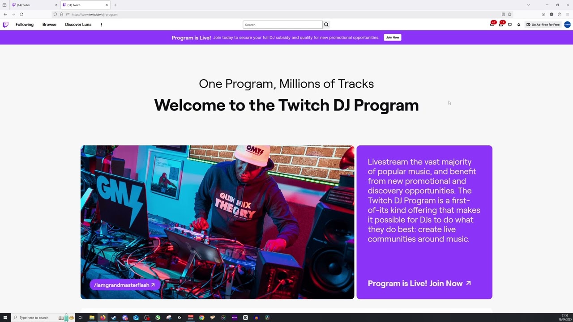Open the Extensions puzzle icon
573x322 pixels.
(560, 14)
